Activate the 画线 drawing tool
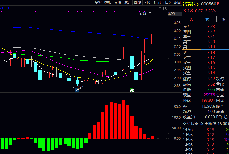229x154 pixels. tap(138, 3)
